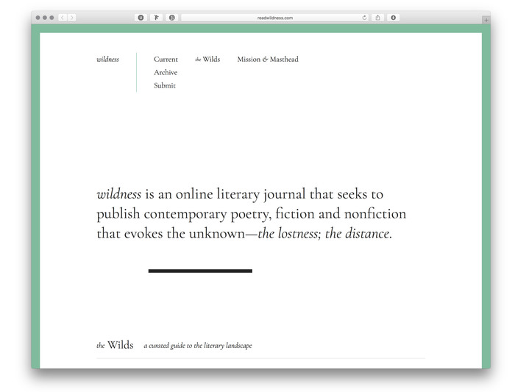The image size is (515, 392).
Task: Go to the Archive nav link
Action: 166,73
